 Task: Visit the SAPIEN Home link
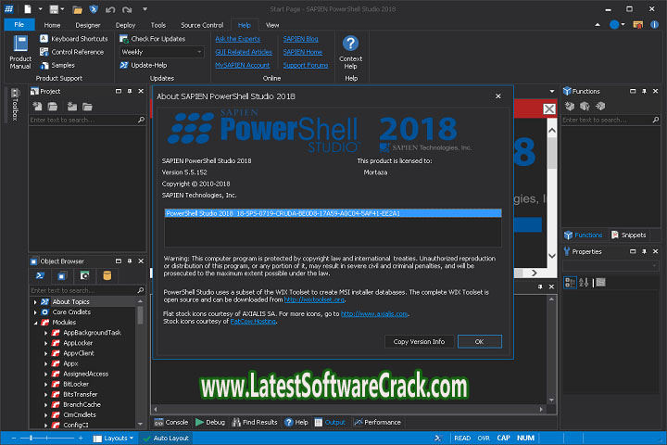302,52
